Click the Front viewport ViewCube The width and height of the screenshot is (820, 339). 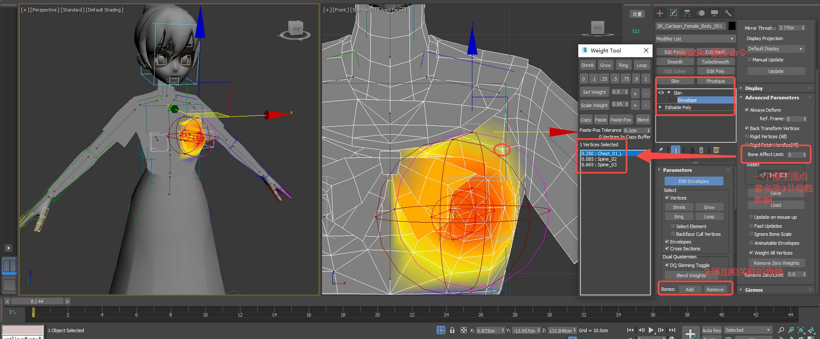tap(597, 29)
